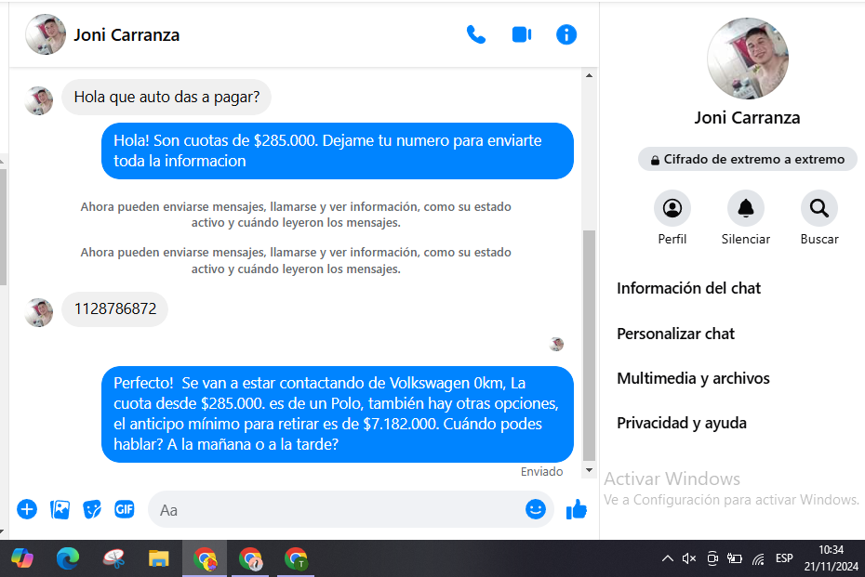
Task: Toggle the conversation info panel icon
Action: tap(566, 35)
